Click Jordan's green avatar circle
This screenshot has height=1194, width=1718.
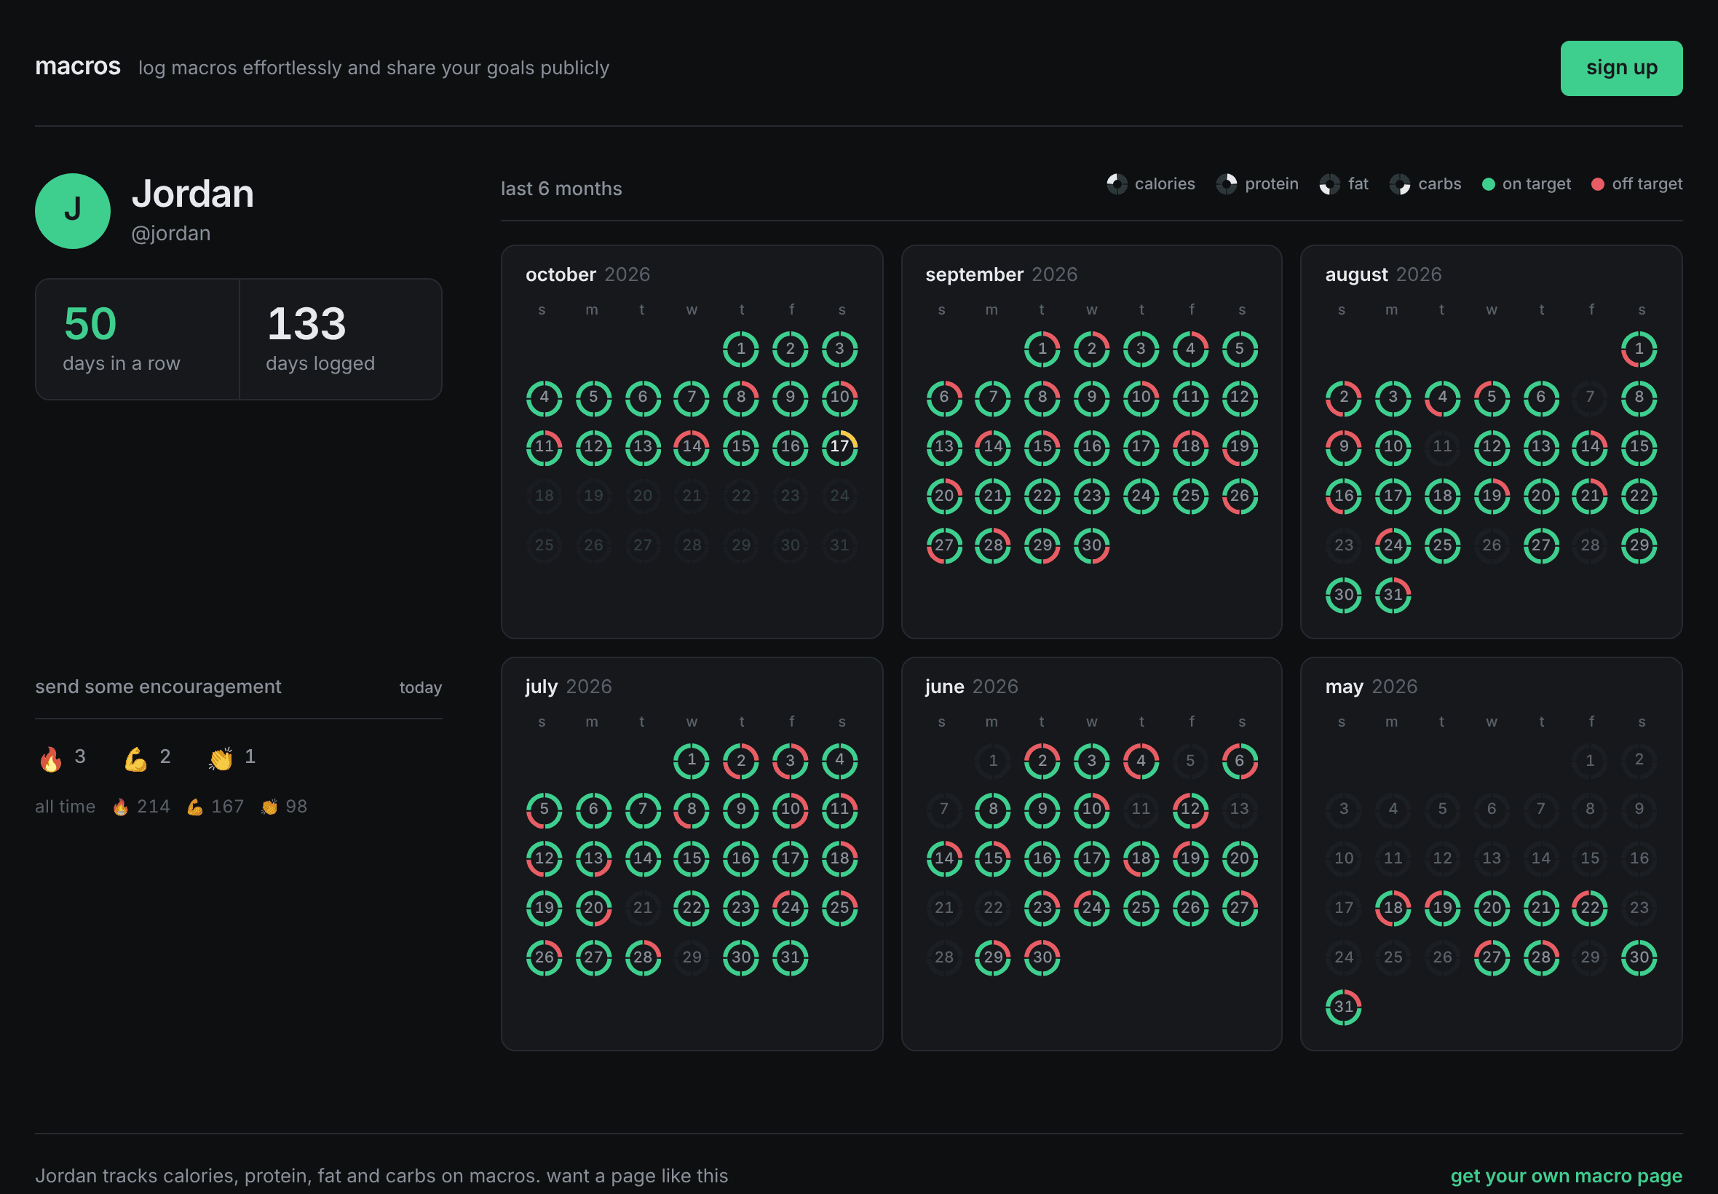(x=73, y=211)
